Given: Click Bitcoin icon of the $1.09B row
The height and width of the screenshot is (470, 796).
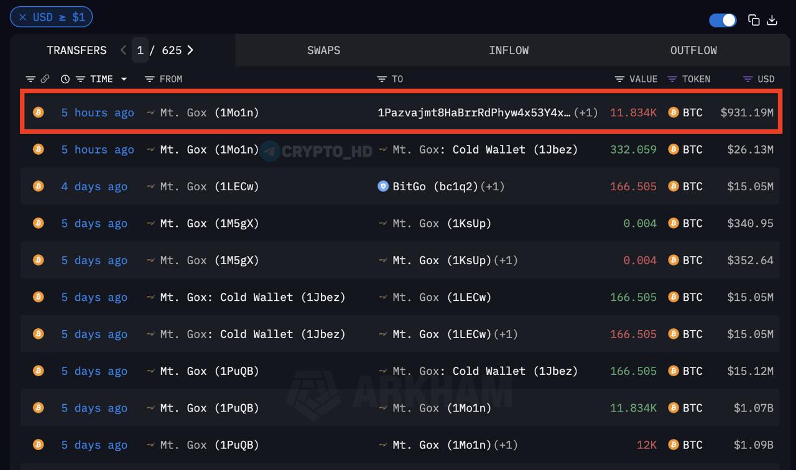Looking at the screenshot, I should tap(39, 445).
